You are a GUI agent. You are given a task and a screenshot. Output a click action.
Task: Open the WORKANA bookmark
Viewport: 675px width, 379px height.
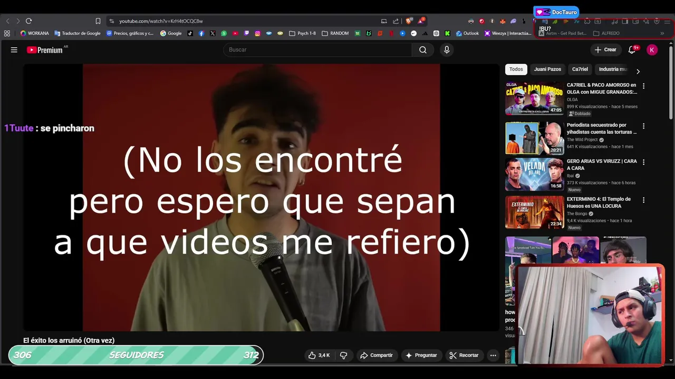35,33
